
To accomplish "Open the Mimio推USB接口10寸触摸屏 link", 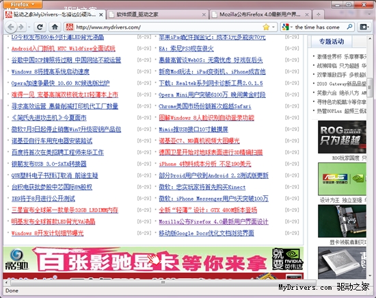I will click(193, 129).
